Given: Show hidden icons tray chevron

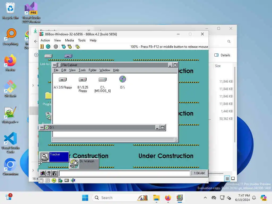Looking at the screenshot, I should pyautogui.click(x=205, y=198).
